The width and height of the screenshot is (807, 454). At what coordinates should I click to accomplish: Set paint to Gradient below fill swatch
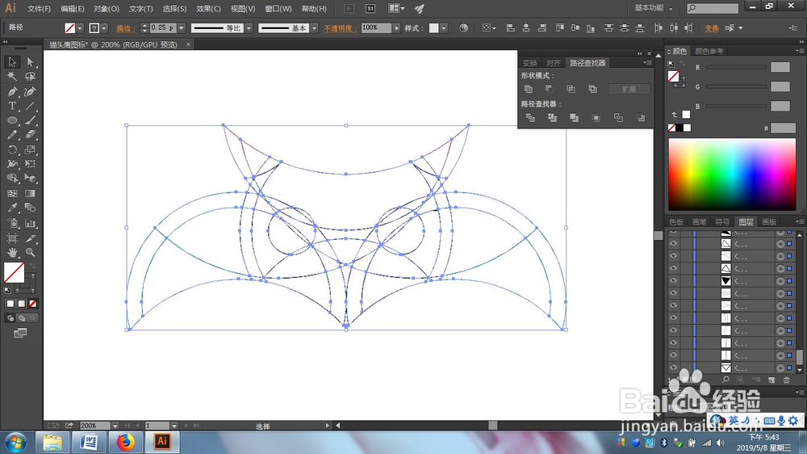21,304
